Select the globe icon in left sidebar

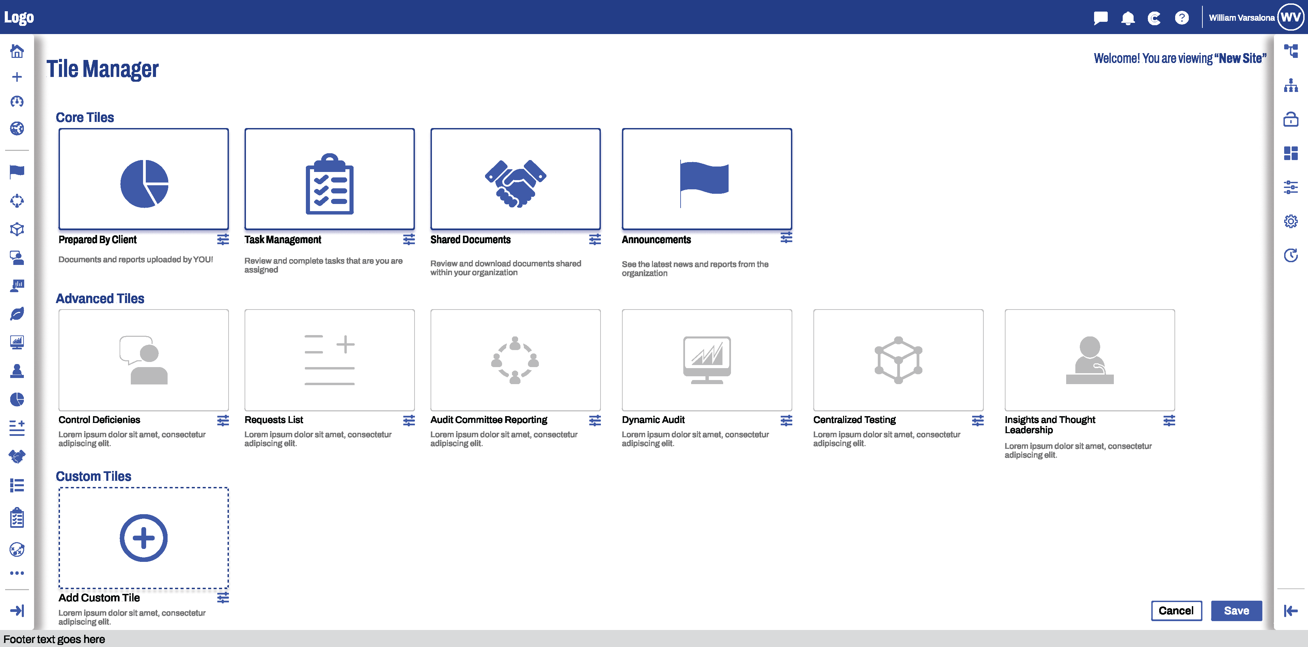17,128
